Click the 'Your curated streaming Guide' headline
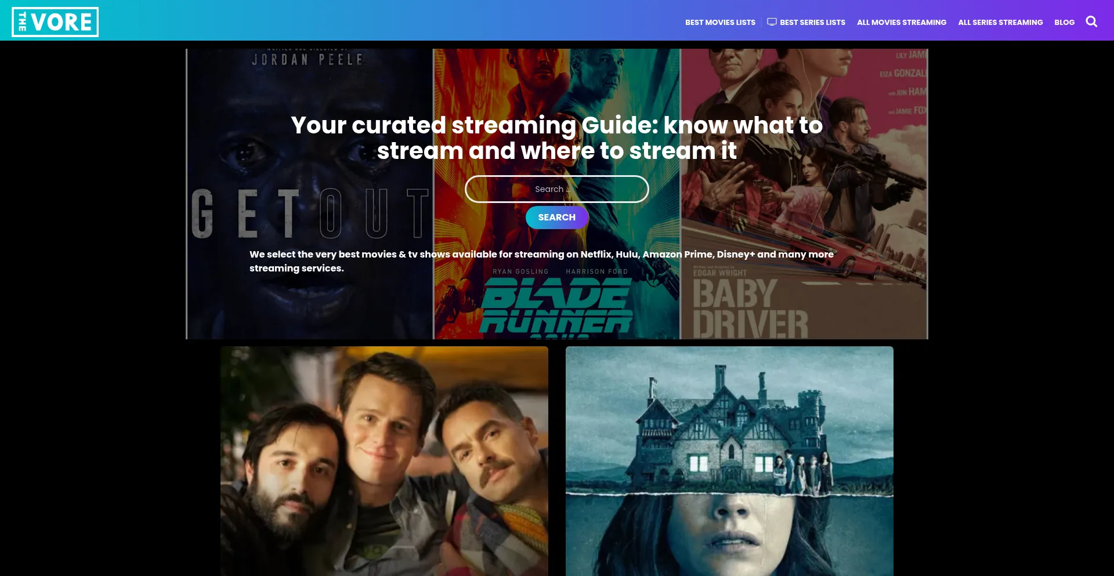 (557, 138)
